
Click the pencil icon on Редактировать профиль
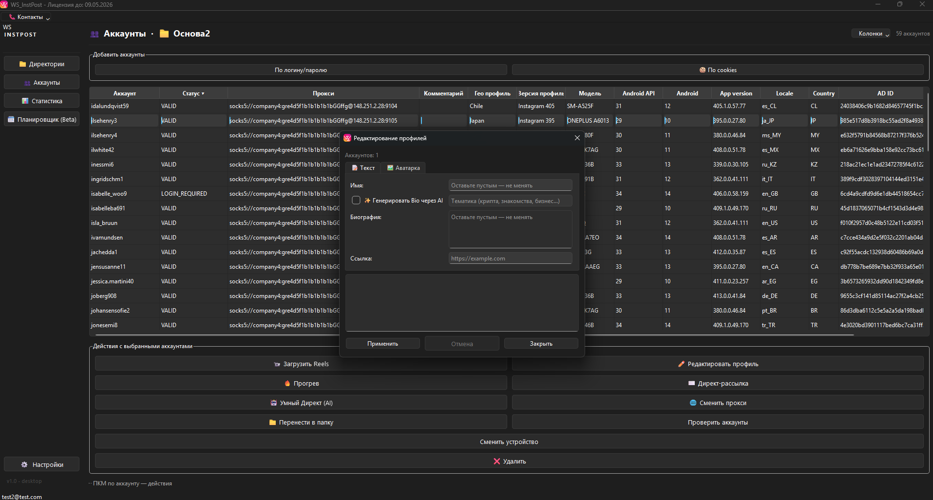point(681,364)
